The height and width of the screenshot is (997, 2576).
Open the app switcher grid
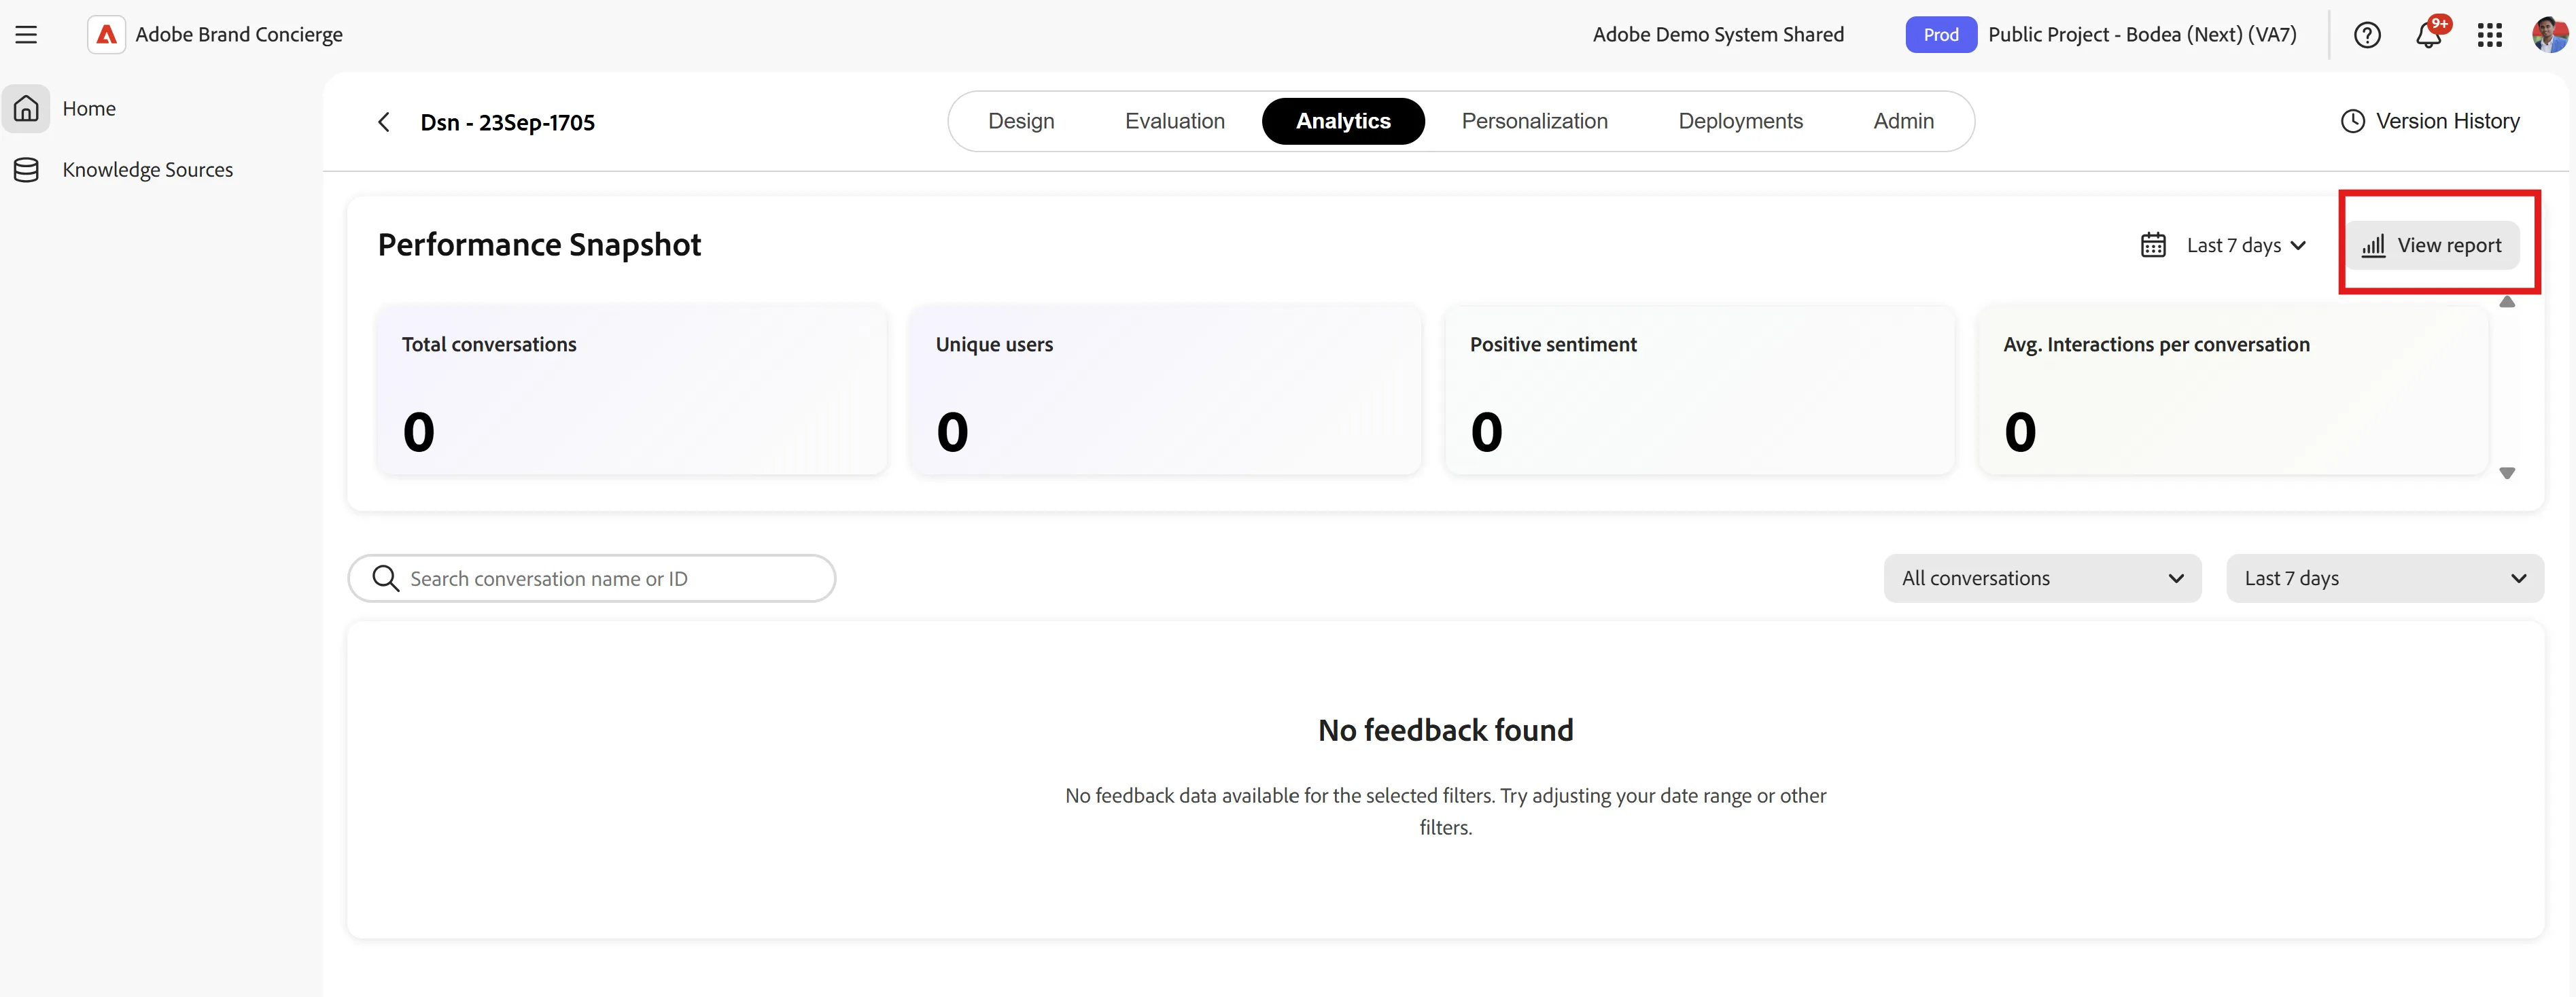tap(2489, 35)
